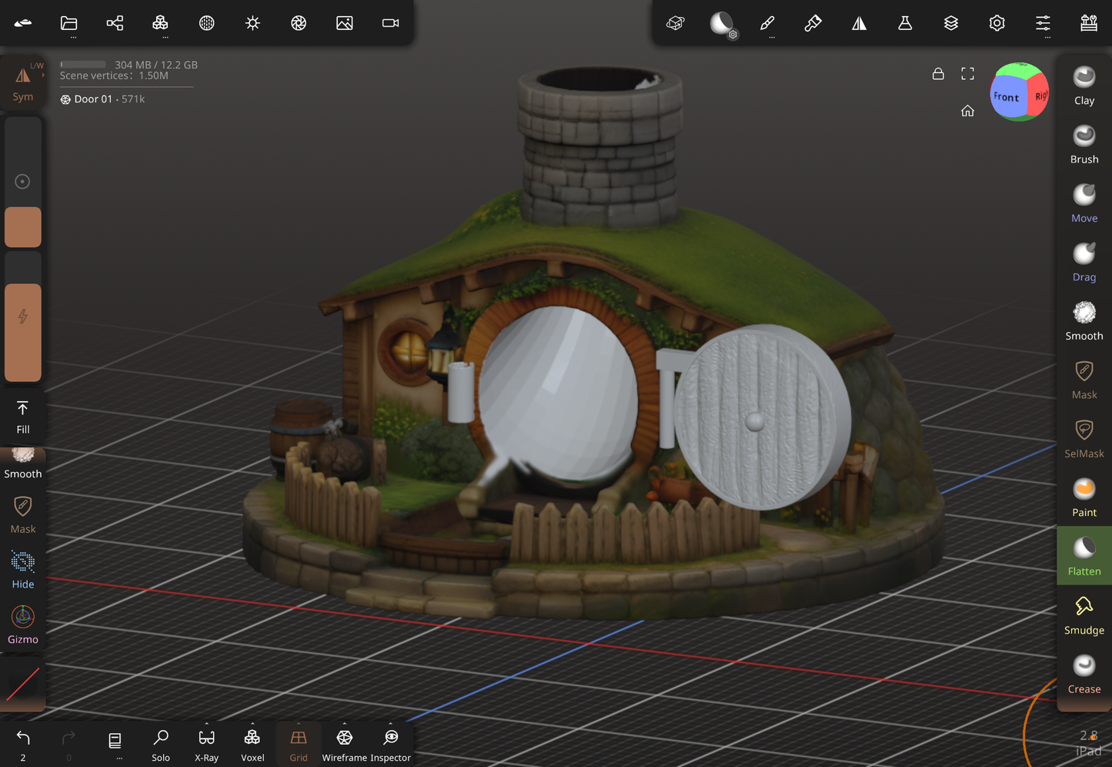
Task: Select the Drag tool
Action: [x=1084, y=263]
